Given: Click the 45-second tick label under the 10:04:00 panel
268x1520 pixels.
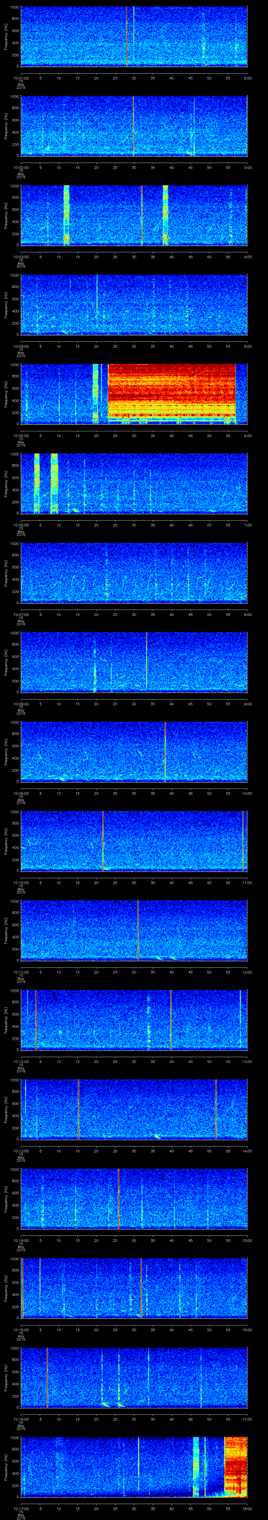Looking at the screenshot, I should (x=191, y=346).
